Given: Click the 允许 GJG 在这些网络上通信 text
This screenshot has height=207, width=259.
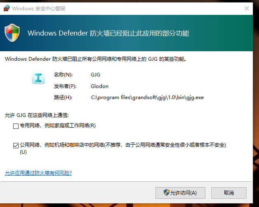Looking at the screenshot, I should (x=37, y=115).
